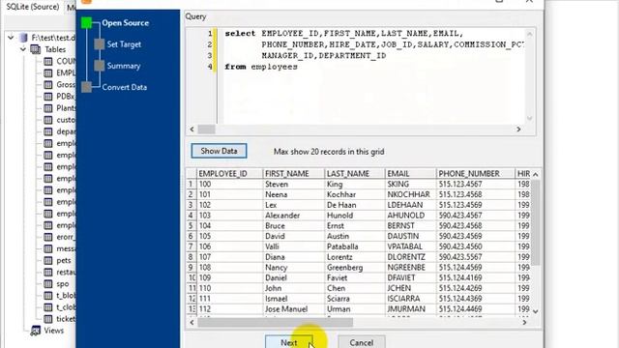This screenshot has width=619, height=348.
Task: Click the cell "Greenberg"
Action: pyautogui.click(x=355, y=268)
